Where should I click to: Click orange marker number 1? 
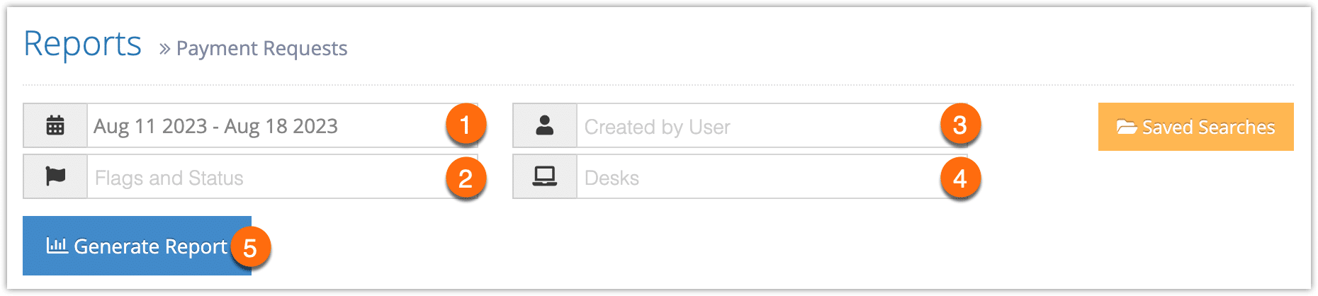pos(466,125)
